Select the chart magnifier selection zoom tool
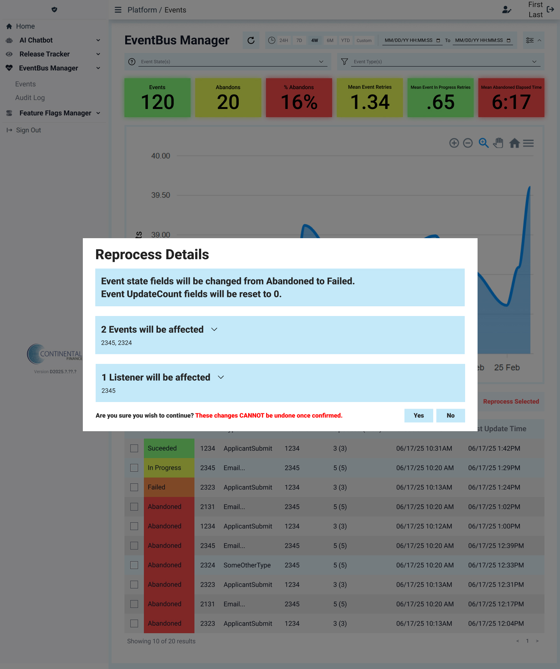Viewport: 560px width, 669px height. [483, 143]
